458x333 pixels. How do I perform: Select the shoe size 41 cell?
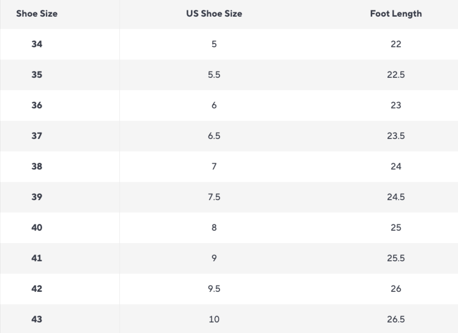pyautogui.click(x=37, y=258)
